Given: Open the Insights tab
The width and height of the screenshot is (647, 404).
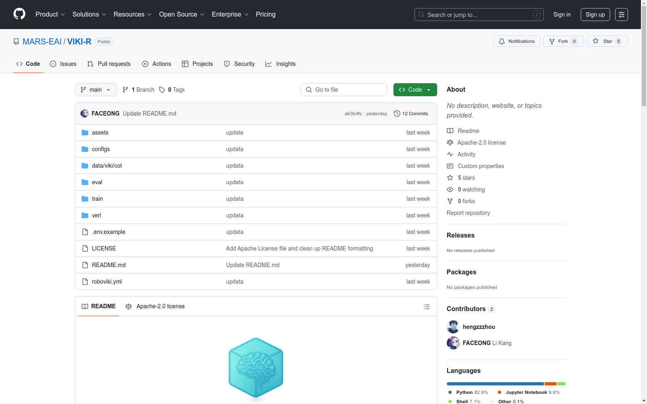Looking at the screenshot, I should (x=281, y=64).
